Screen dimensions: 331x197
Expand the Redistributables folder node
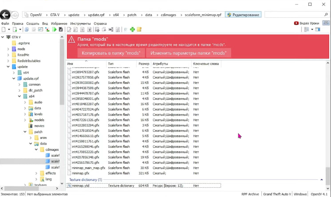click(8, 61)
